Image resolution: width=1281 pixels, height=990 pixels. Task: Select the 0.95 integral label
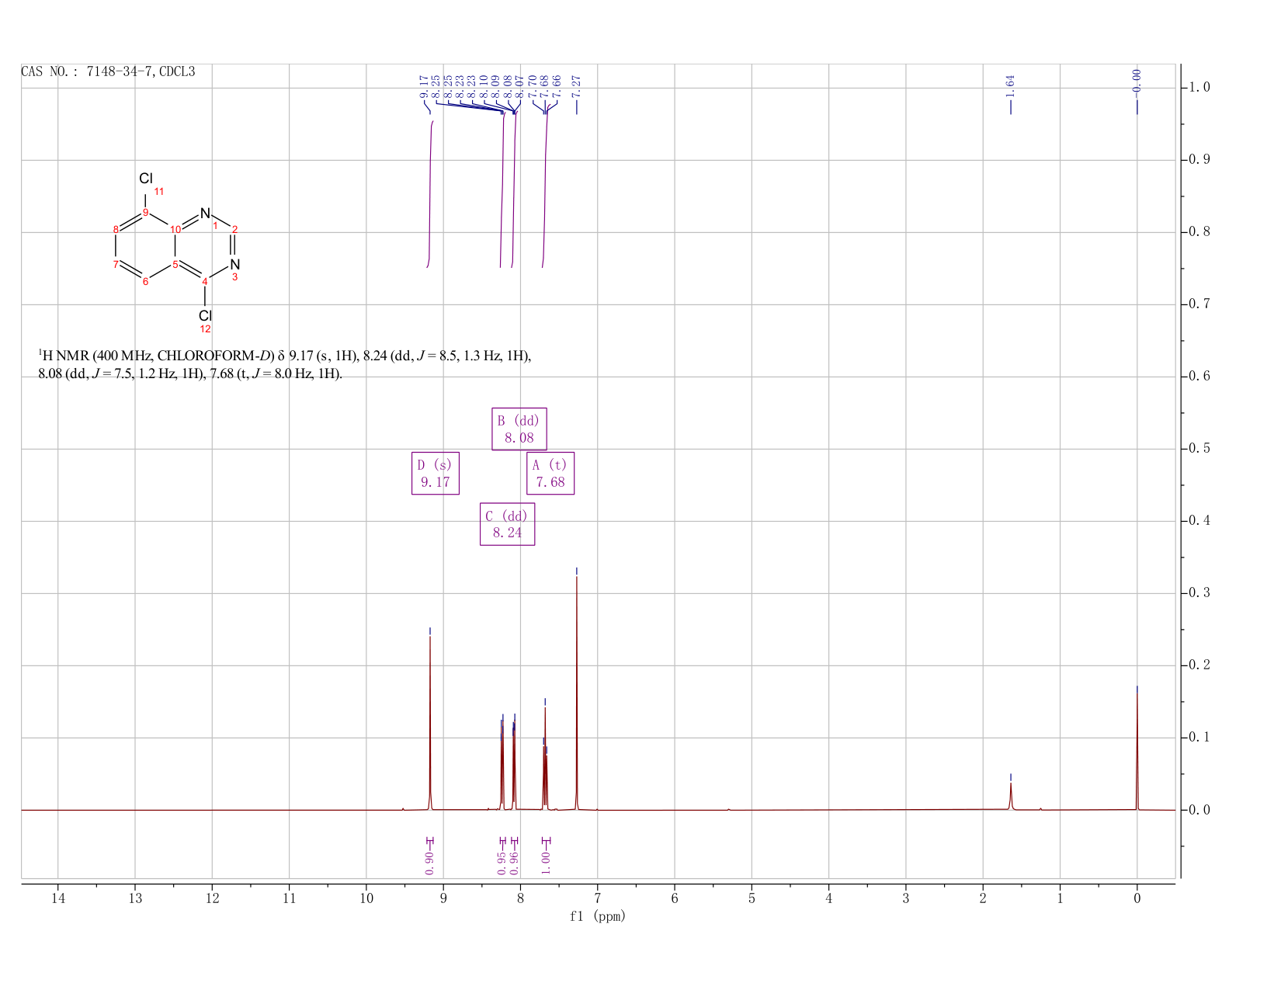[x=502, y=861]
